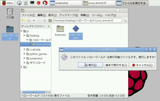Click status text 'ハローワールド' (10.4 MiB) 実行ファイル
Viewport: 160px width, 101px height.
(x=45, y=96)
